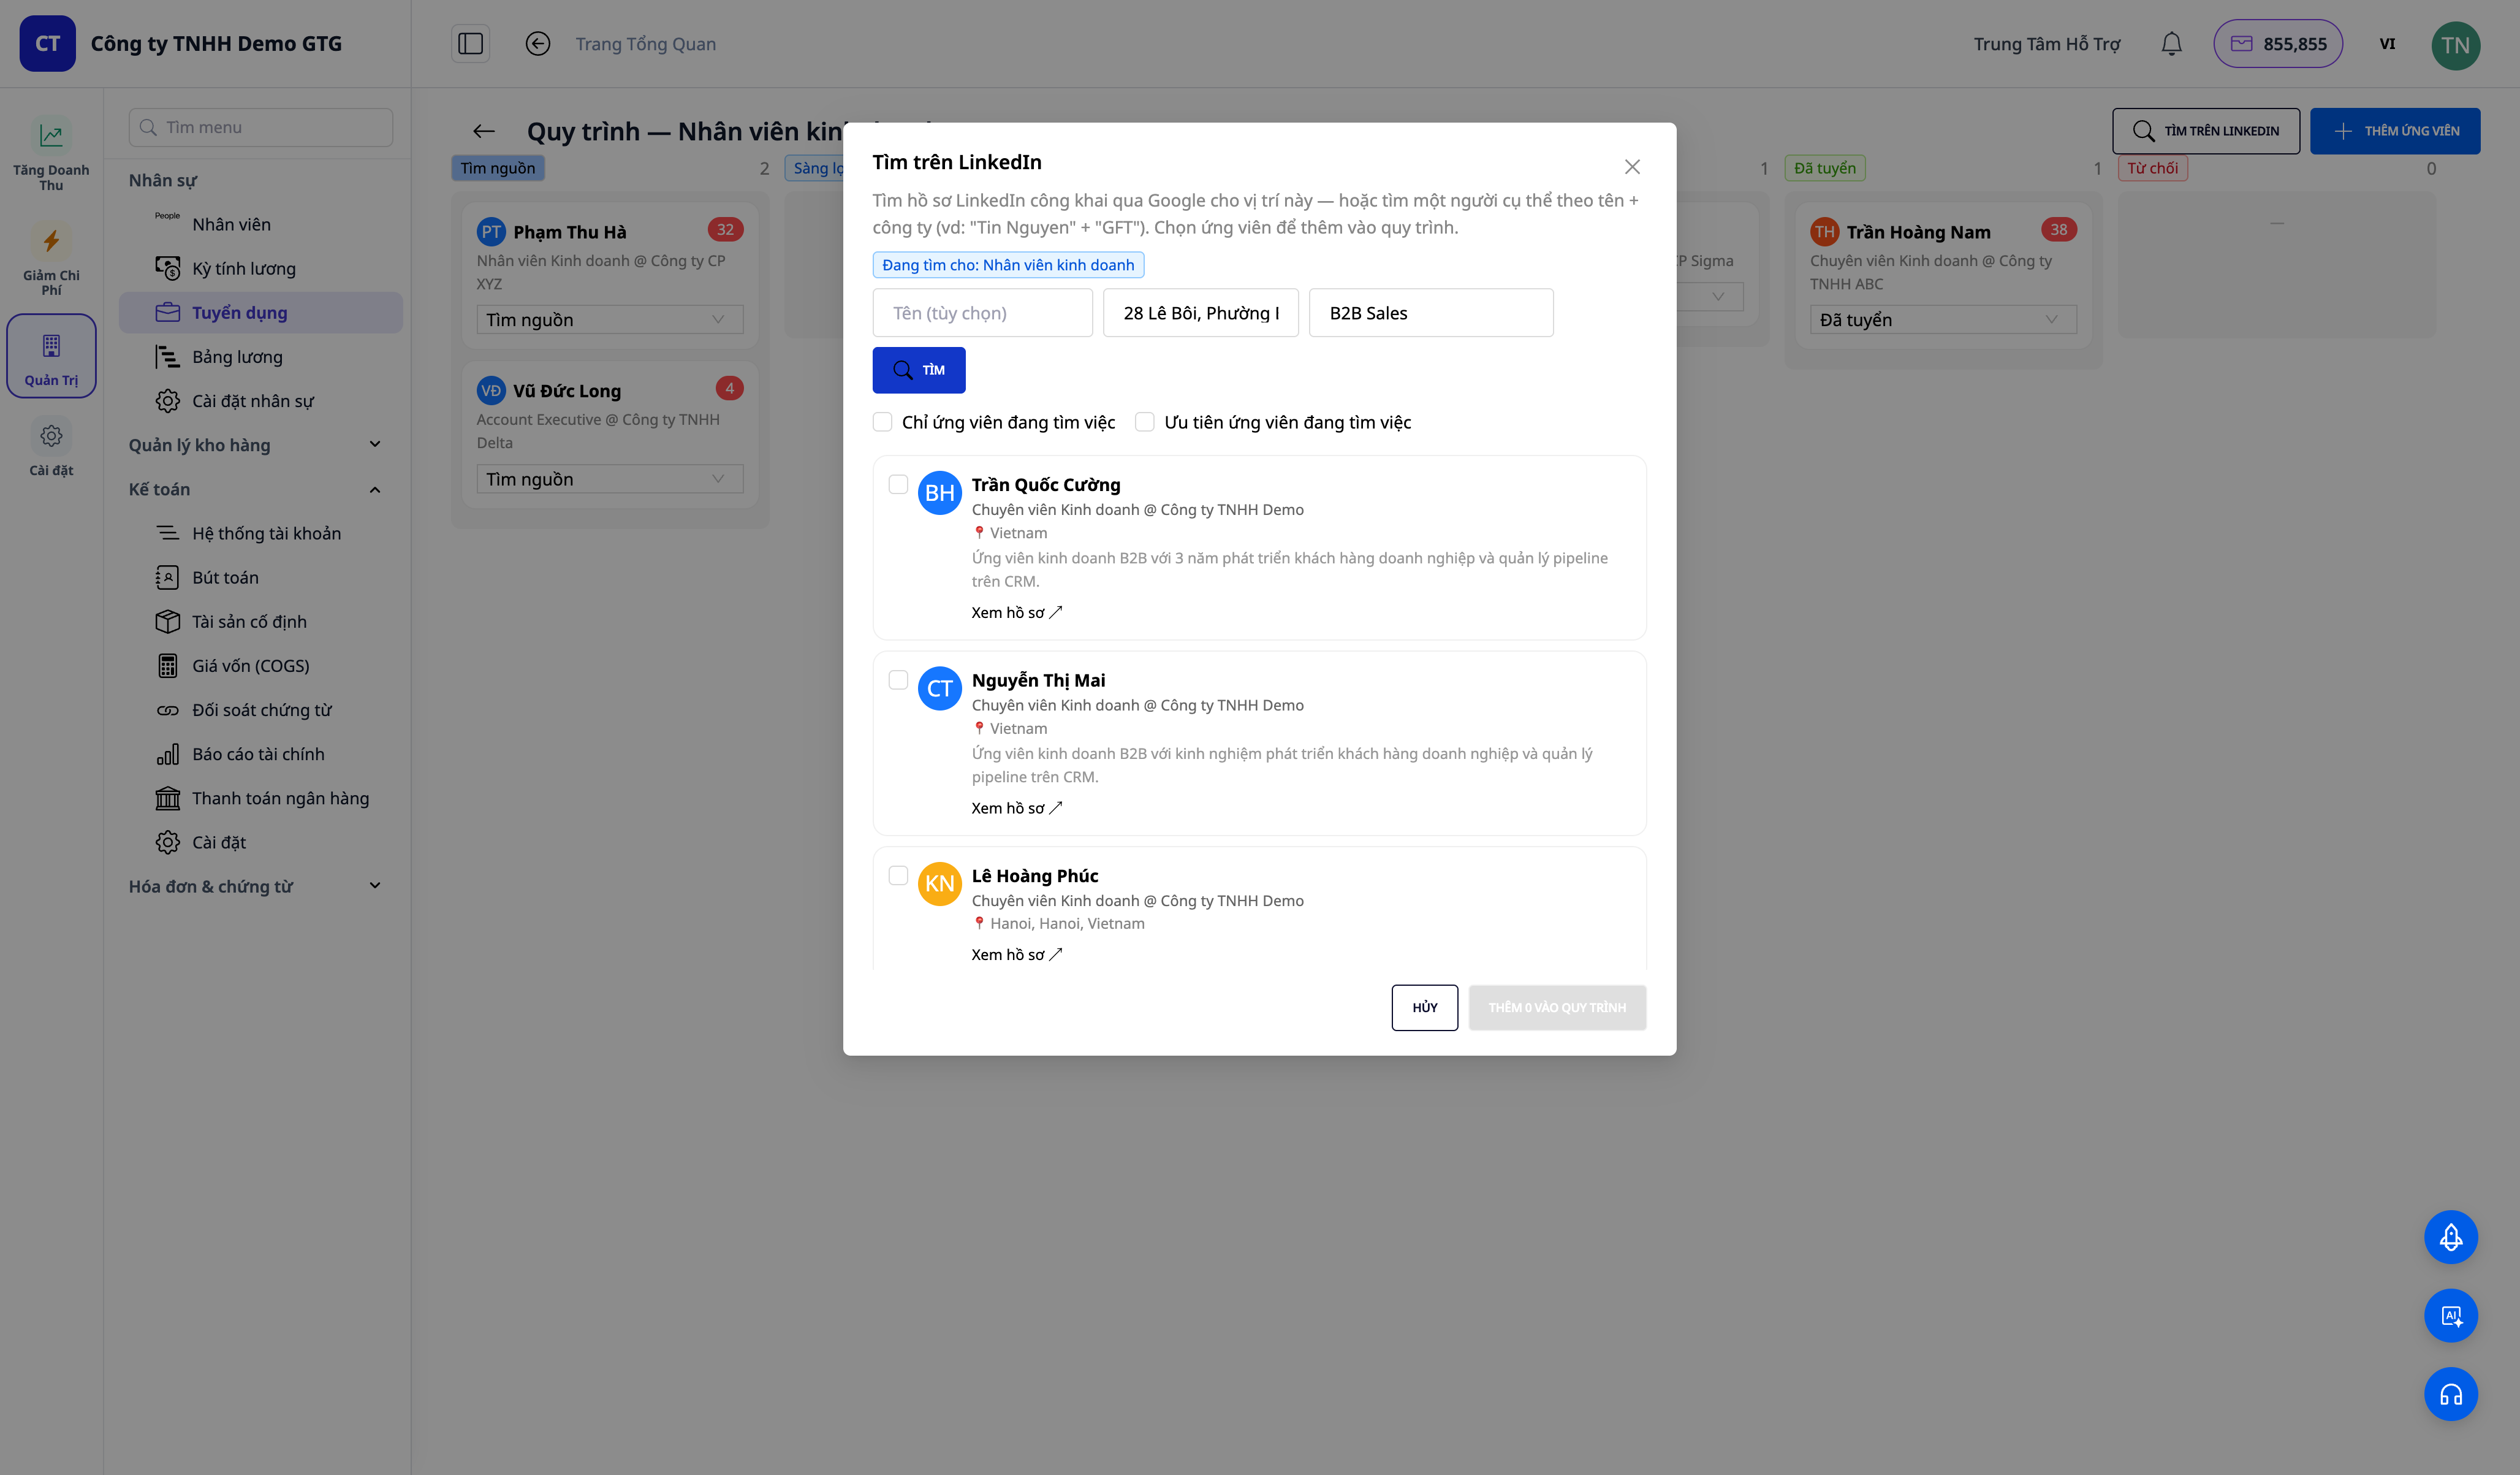
Task: Toggle the sidebar panel icon
Action: click(470, 44)
